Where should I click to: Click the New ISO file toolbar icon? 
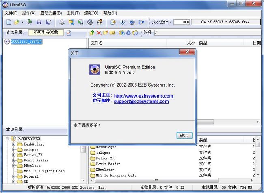click(x=9, y=22)
